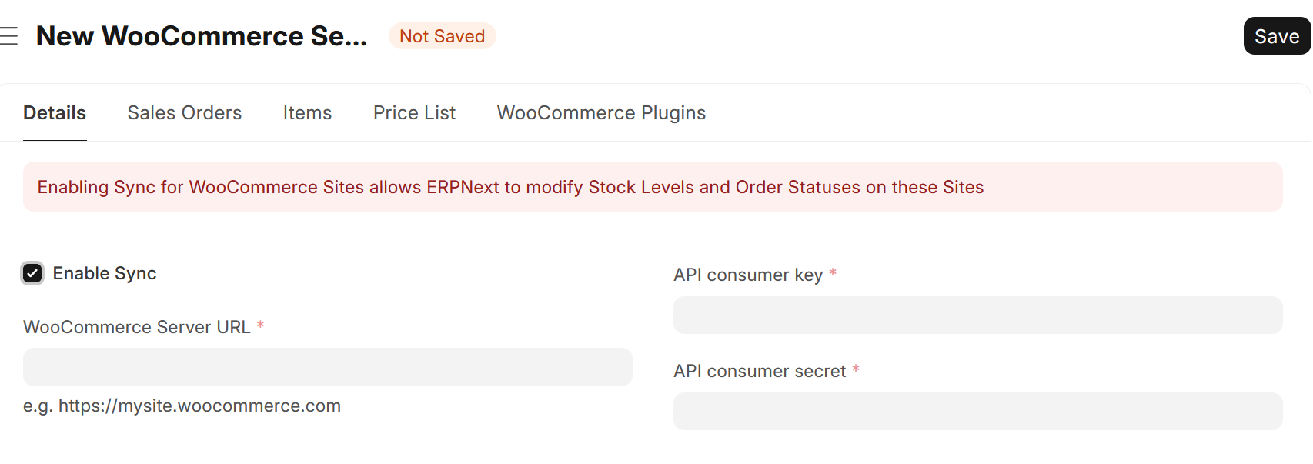This screenshot has height=464, width=1313.
Task: Open the Items tab
Action: coord(307,112)
